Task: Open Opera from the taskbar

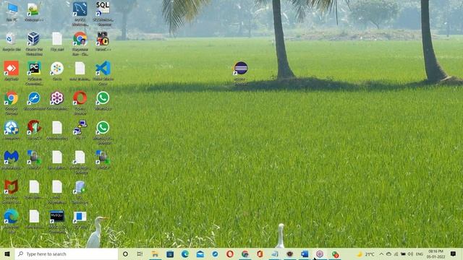Action: click(230, 253)
